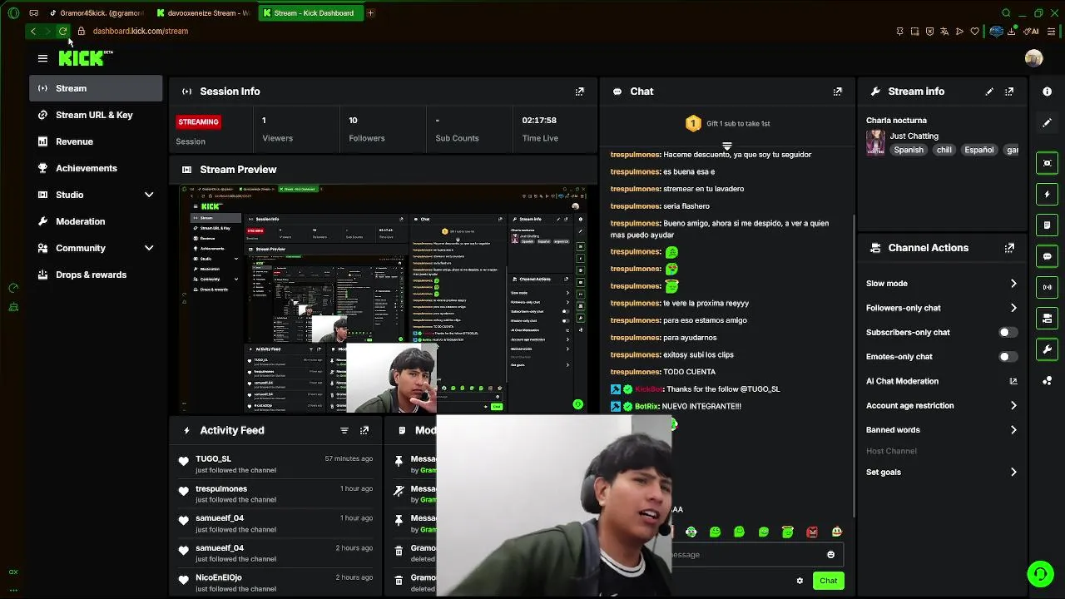Open AI Chat Moderation external link

(x=1013, y=381)
